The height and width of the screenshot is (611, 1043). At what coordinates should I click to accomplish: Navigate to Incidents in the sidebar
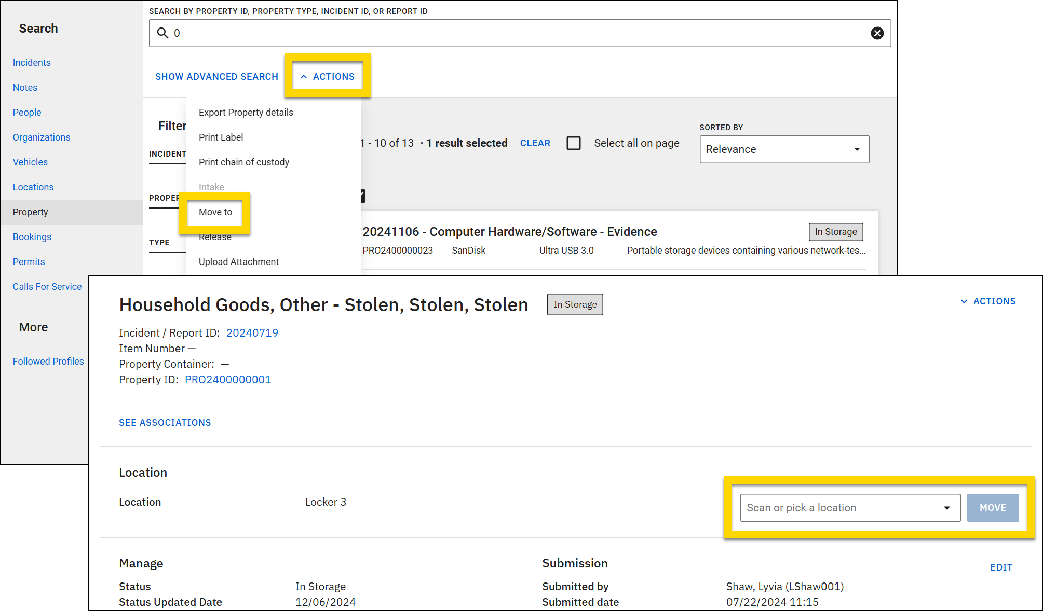point(32,62)
